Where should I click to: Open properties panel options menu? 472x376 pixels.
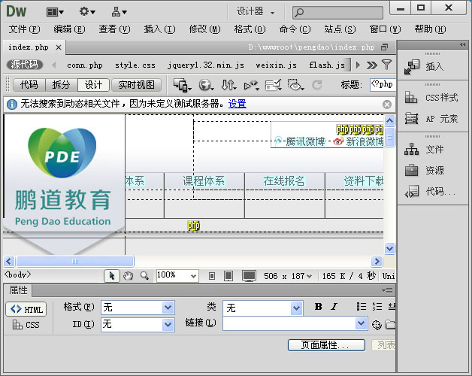point(387,290)
